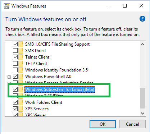The height and width of the screenshot is (134, 150).
Task: Disable the Telnet Client checkbox
Action: pos(15,57)
